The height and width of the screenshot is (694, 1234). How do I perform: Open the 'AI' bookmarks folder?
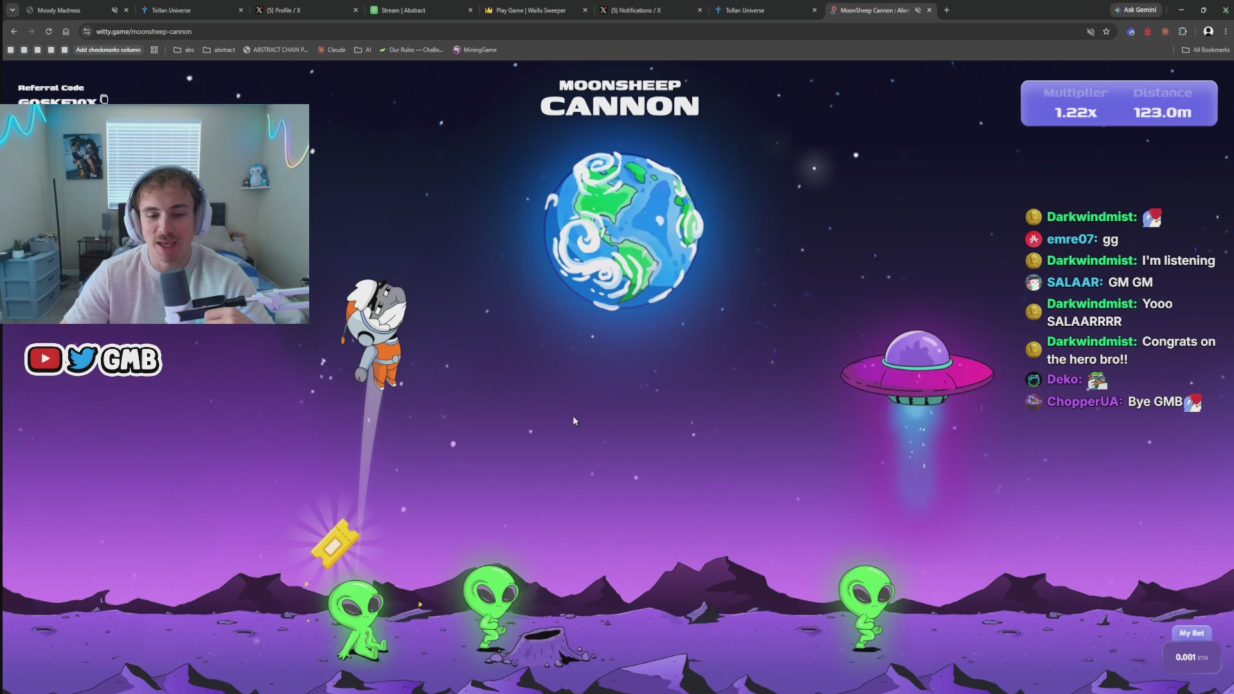363,50
